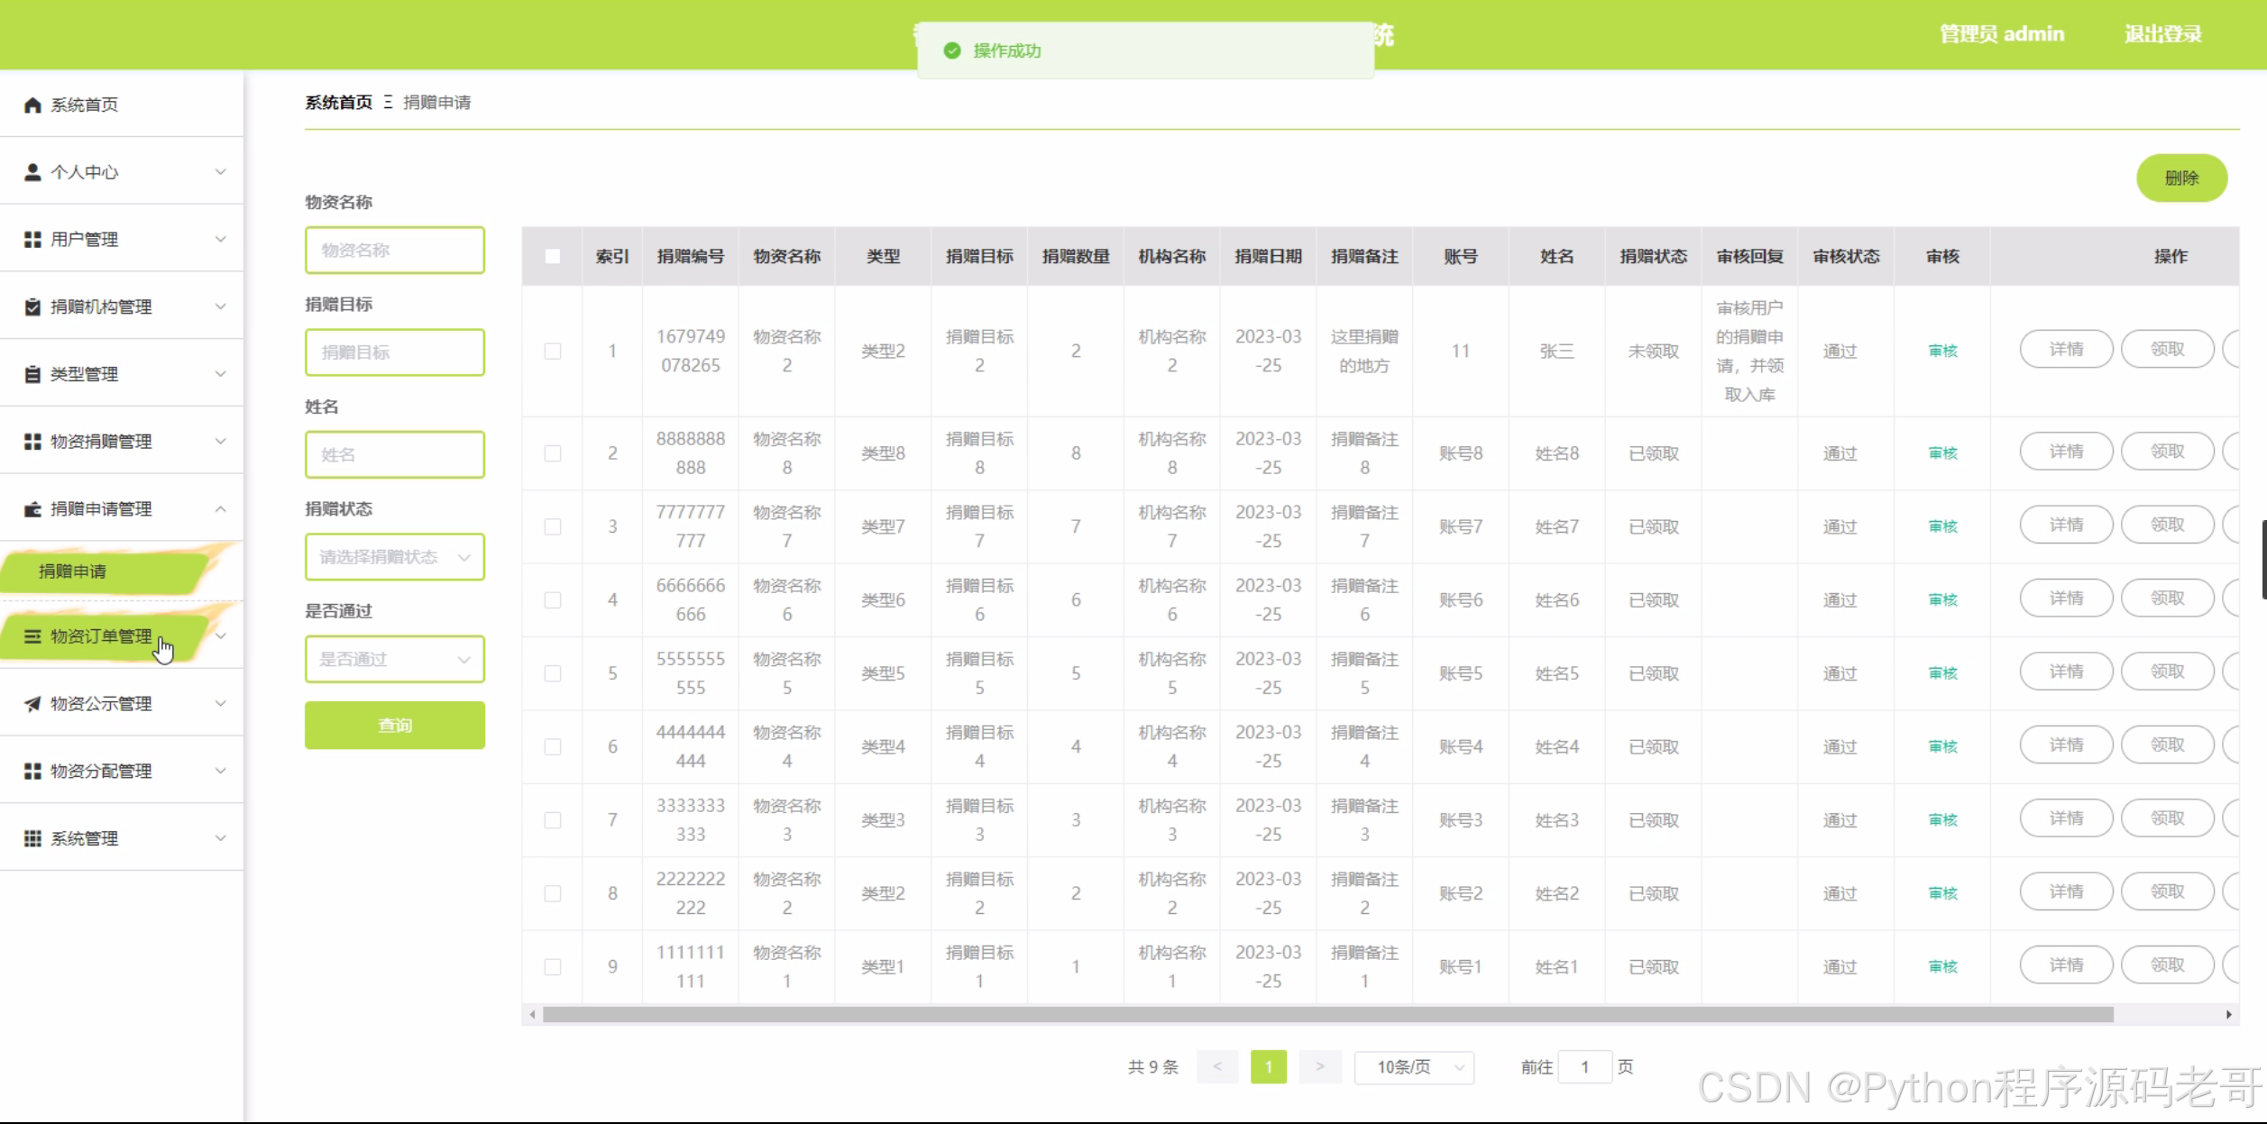Click the green 查询 button

coord(394,725)
